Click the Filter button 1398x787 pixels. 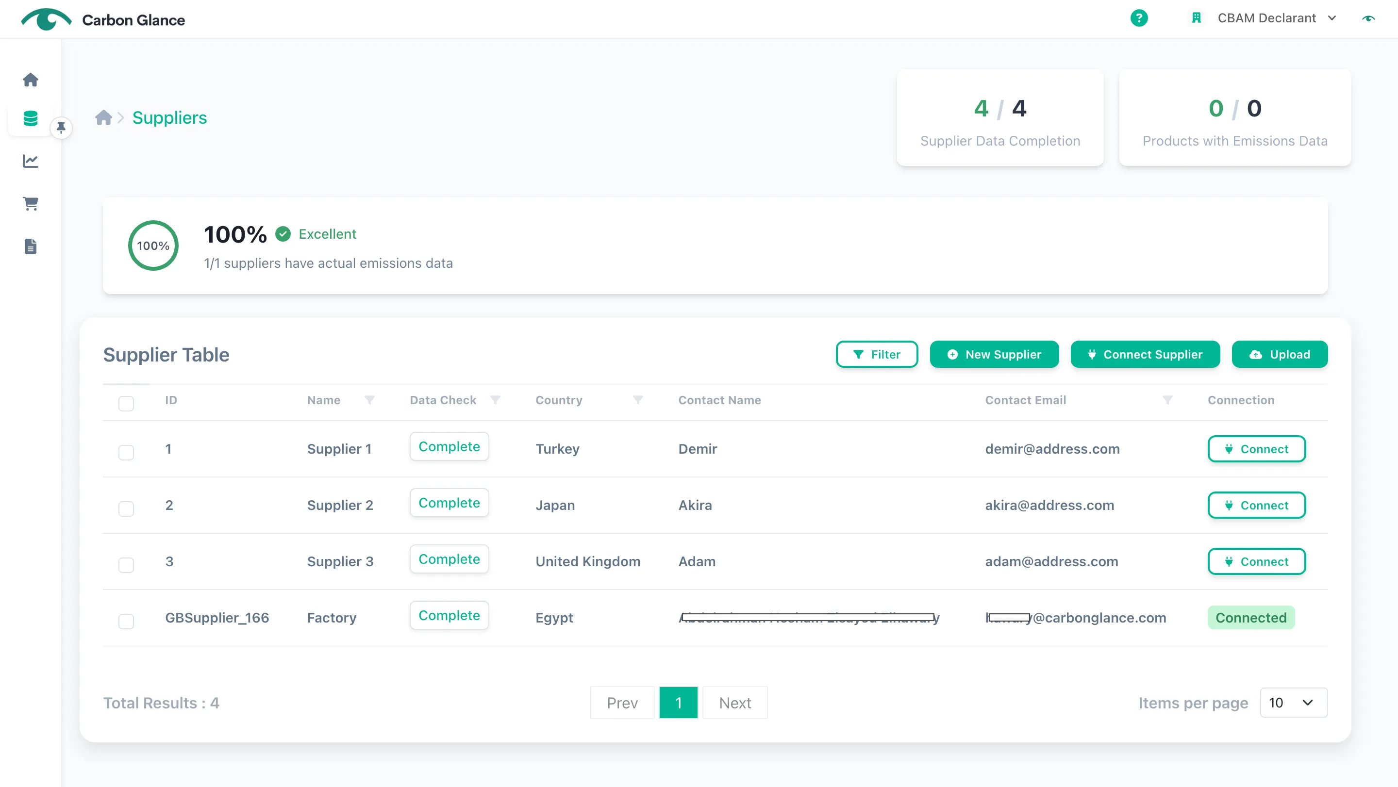(877, 354)
